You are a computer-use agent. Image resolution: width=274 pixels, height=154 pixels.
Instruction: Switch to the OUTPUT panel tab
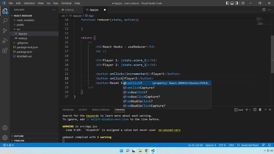pyautogui.click(x=83, y=110)
